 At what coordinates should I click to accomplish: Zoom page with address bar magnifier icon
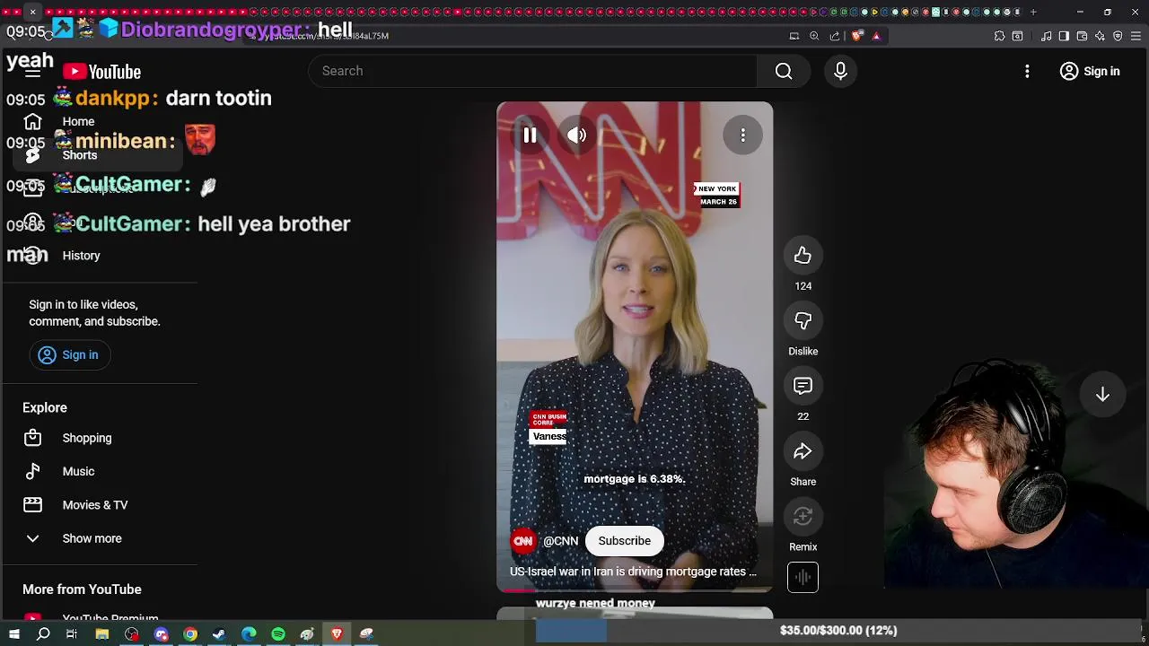(x=814, y=36)
